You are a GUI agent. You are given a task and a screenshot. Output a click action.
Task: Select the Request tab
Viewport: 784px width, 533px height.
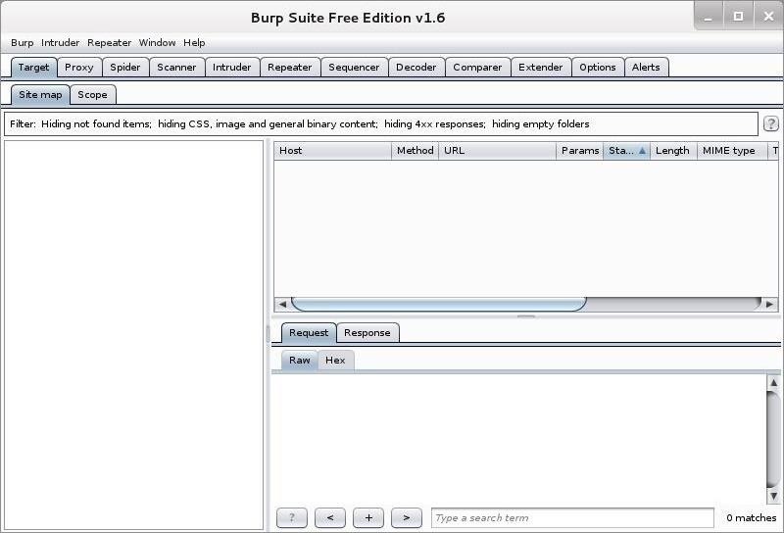pyautogui.click(x=309, y=332)
